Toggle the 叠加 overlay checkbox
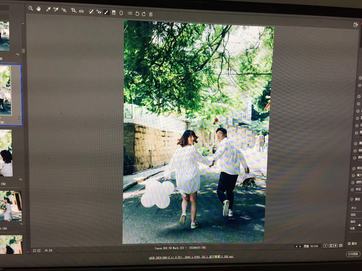Image resolution: width=362 pixels, height=271 pixels. point(349,243)
